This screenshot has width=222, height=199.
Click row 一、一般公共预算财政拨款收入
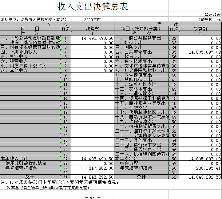point(30,38)
